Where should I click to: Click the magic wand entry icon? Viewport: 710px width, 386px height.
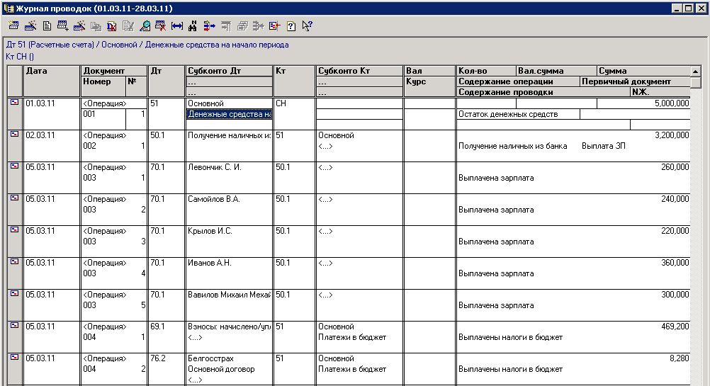pos(30,26)
